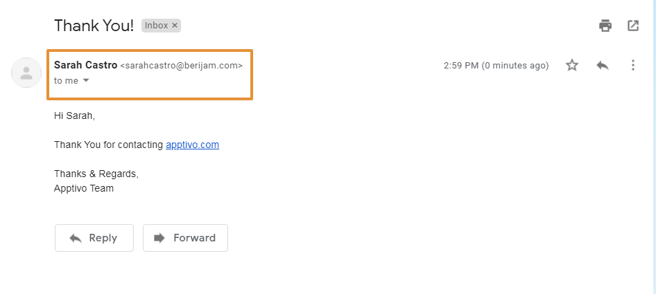656x294 pixels.
Task: Select the sender name Sarah Castro
Action: click(x=85, y=65)
